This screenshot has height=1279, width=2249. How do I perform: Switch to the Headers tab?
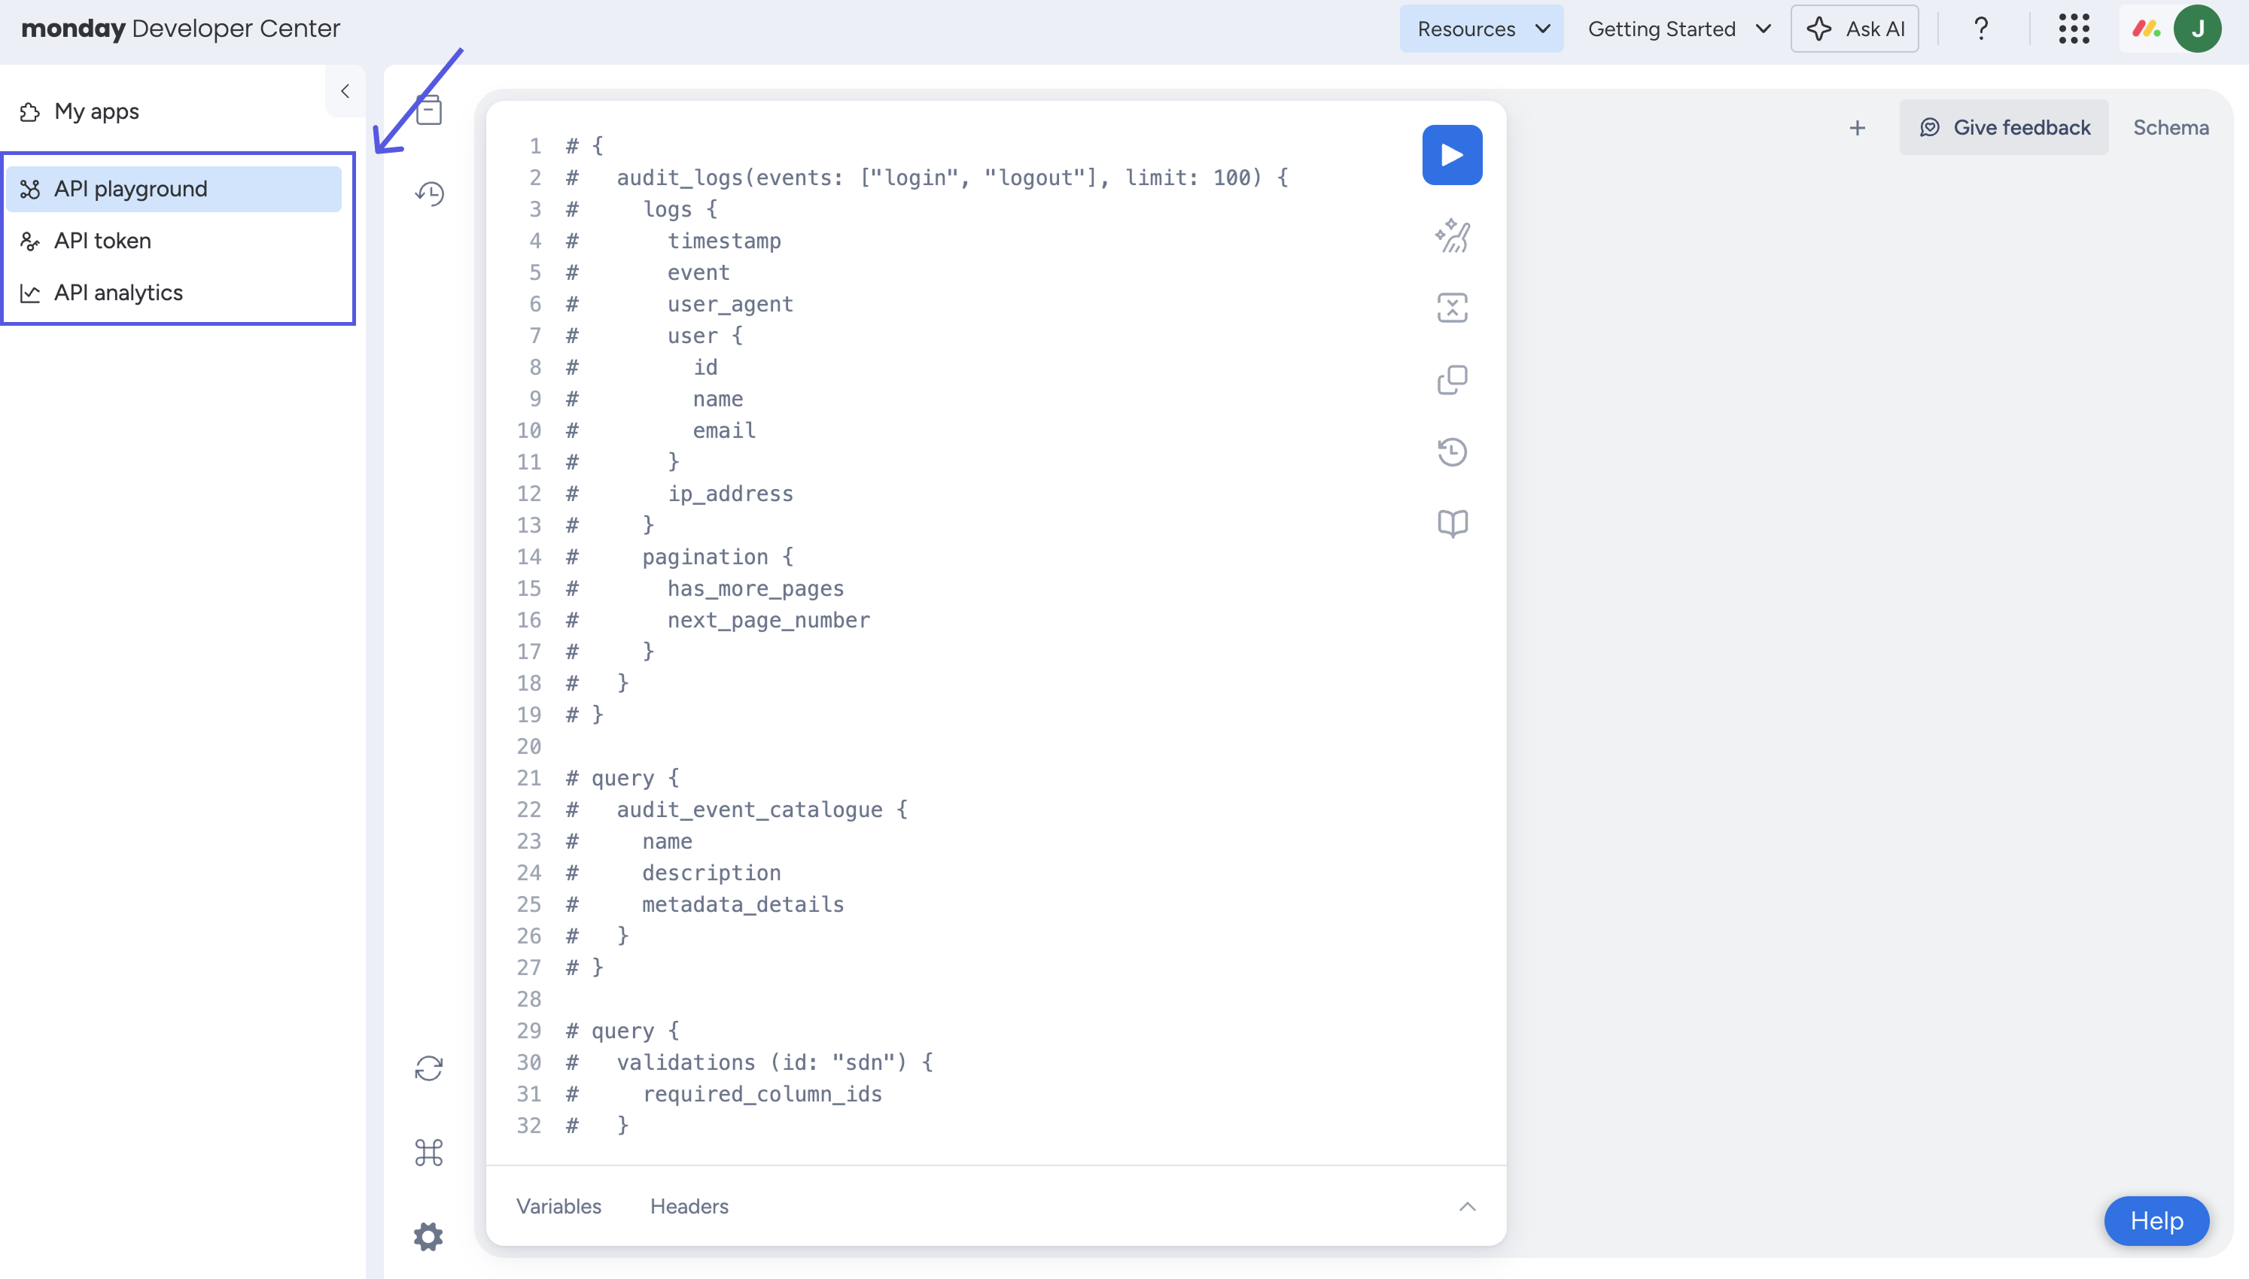(689, 1206)
